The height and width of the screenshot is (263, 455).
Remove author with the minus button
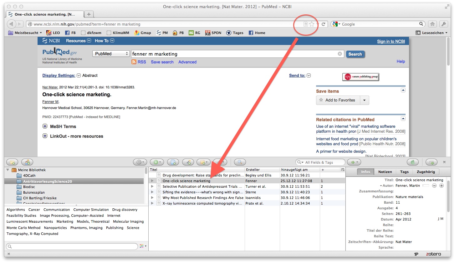tap(434, 186)
